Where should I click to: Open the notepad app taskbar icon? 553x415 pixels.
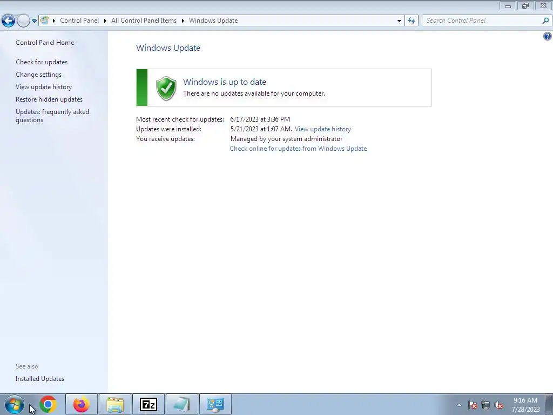tap(181, 404)
